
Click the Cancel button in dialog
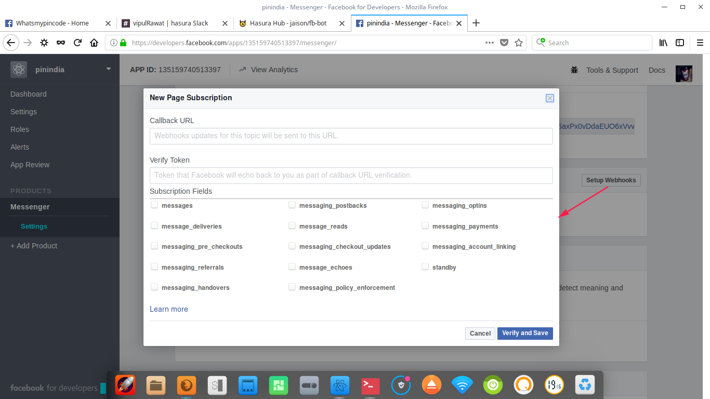tap(480, 334)
